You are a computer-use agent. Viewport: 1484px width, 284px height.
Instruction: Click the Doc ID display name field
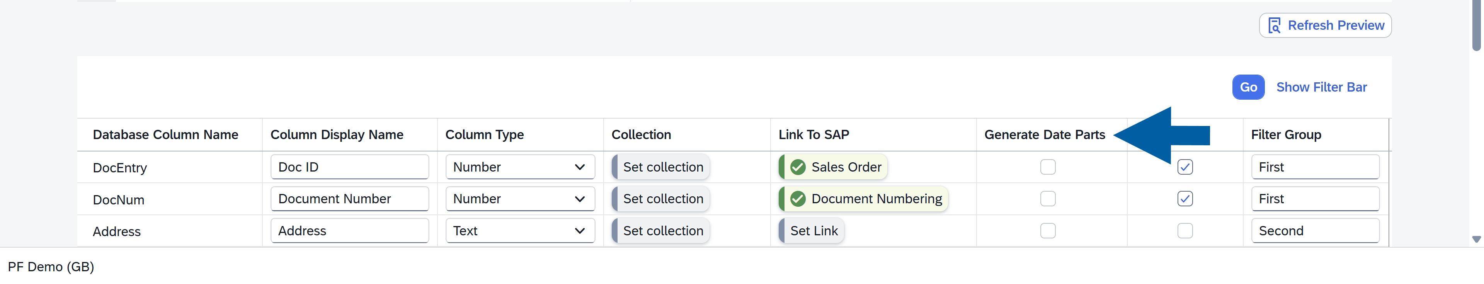349,167
